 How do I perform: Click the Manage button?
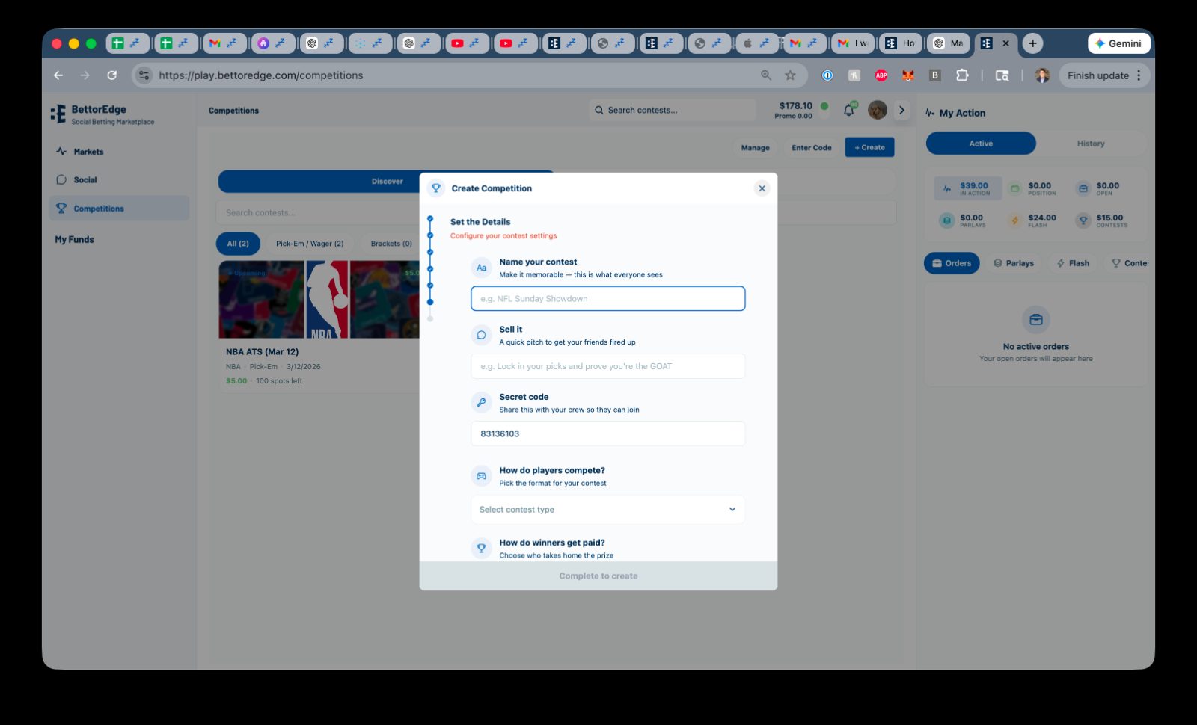[x=755, y=148]
